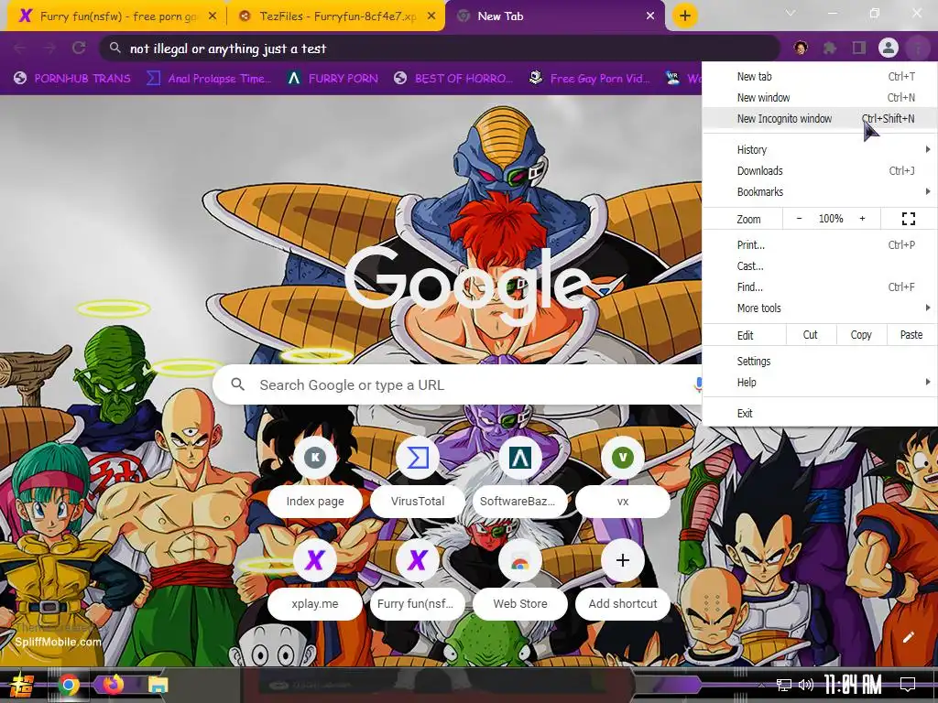Toggle the side panel icon in toolbar
Screen dimensions: 938x703
coord(859,48)
